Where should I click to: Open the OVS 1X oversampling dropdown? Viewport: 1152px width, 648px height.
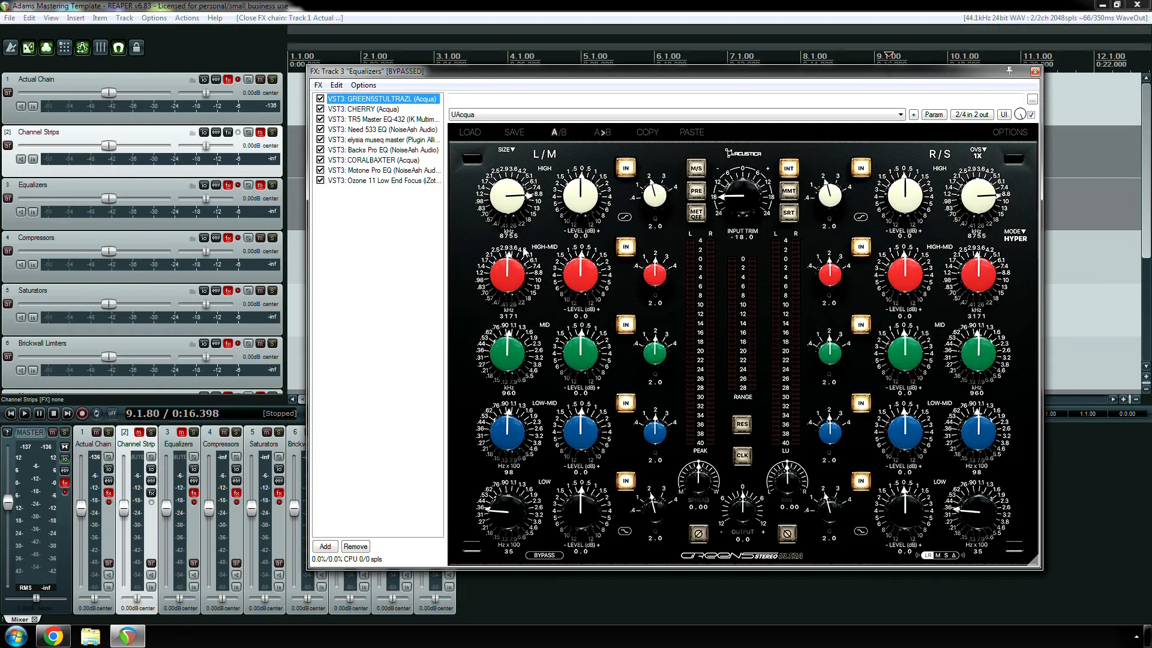coord(978,152)
